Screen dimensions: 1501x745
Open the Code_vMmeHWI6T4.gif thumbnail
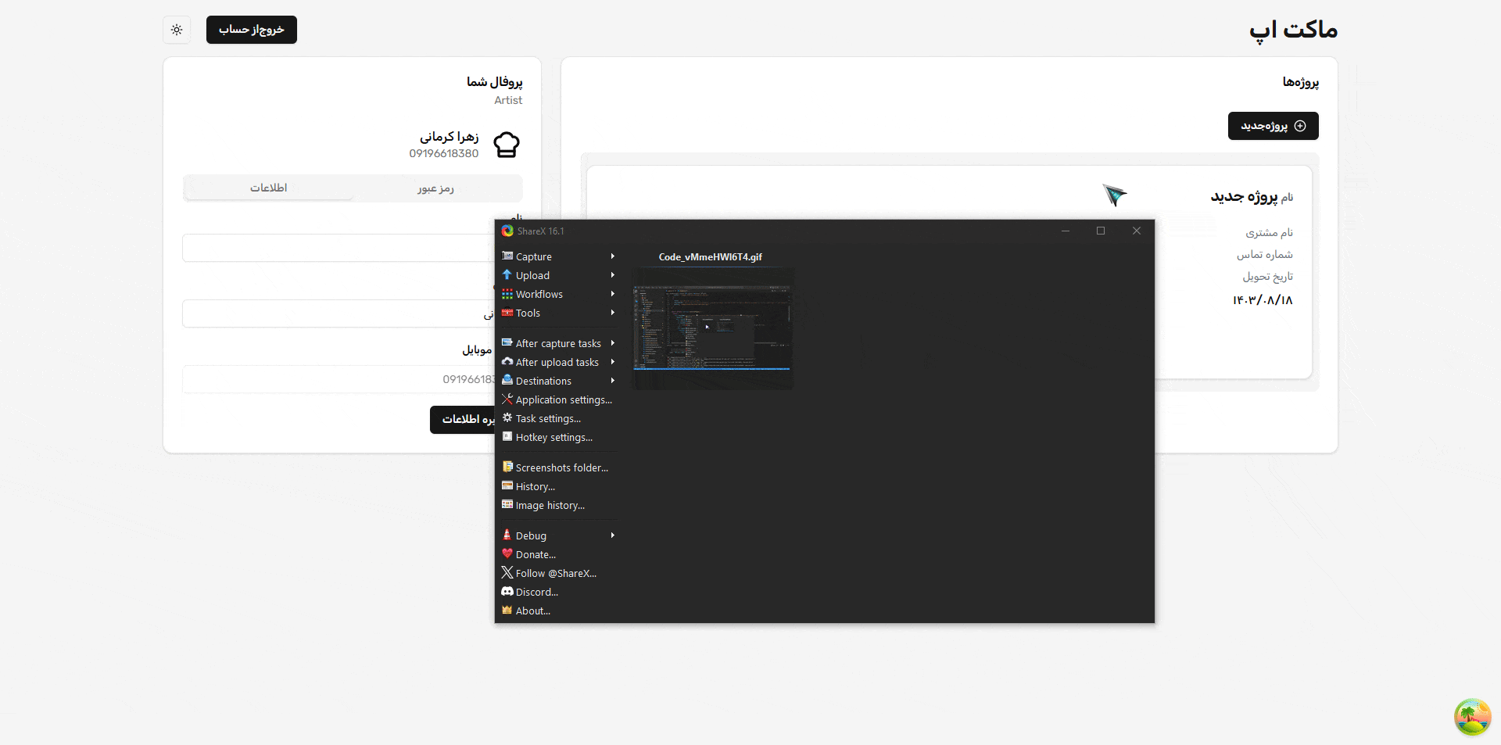[712, 328]
